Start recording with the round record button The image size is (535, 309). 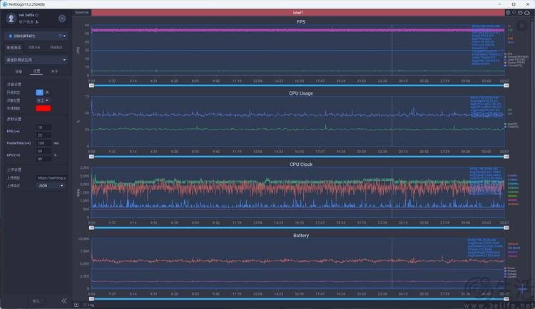[x=62, y=19]
